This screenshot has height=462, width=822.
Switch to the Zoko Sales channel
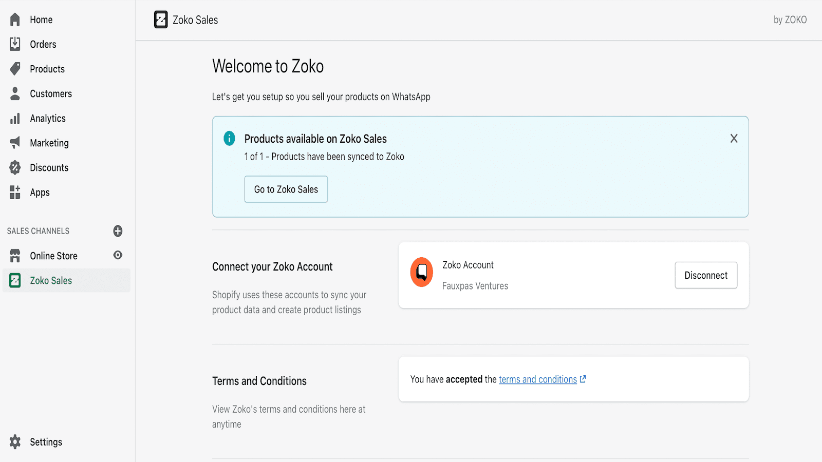point(51,280)
